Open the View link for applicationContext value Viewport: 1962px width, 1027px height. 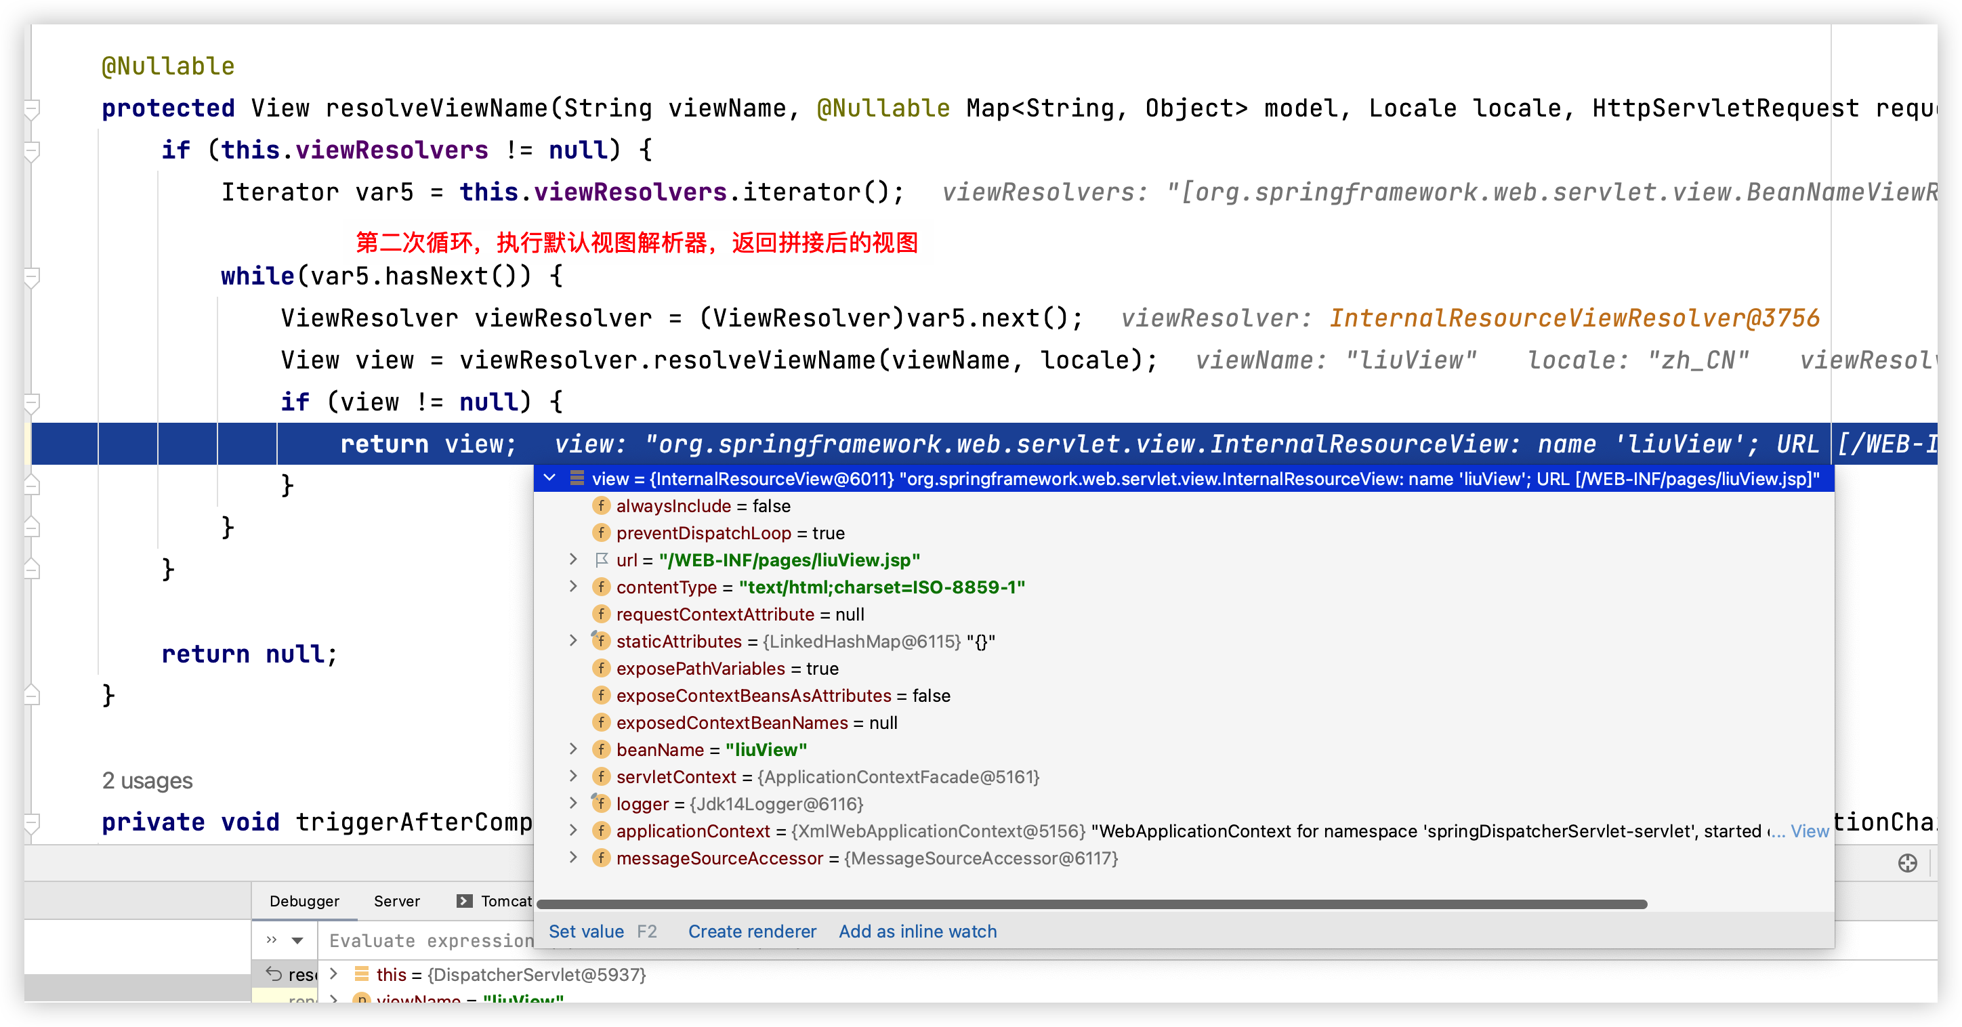click(x=1809, y=831)
